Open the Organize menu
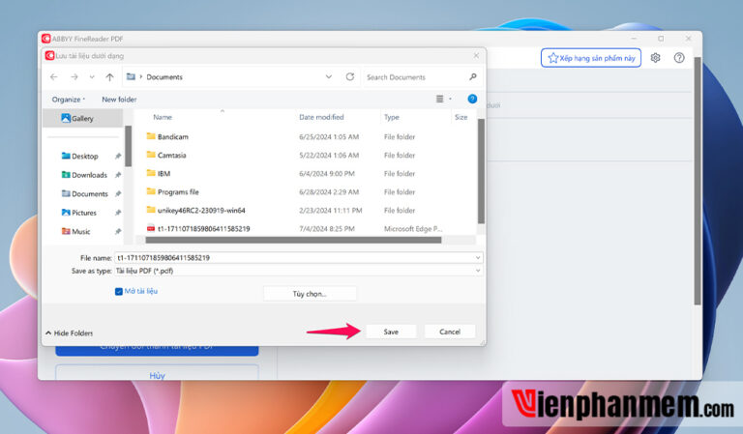743x434 pixels. tap(68, 99)
